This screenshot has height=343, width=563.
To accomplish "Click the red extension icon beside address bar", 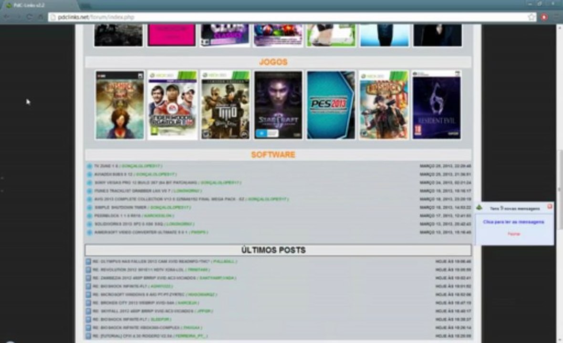I will 544,17.
